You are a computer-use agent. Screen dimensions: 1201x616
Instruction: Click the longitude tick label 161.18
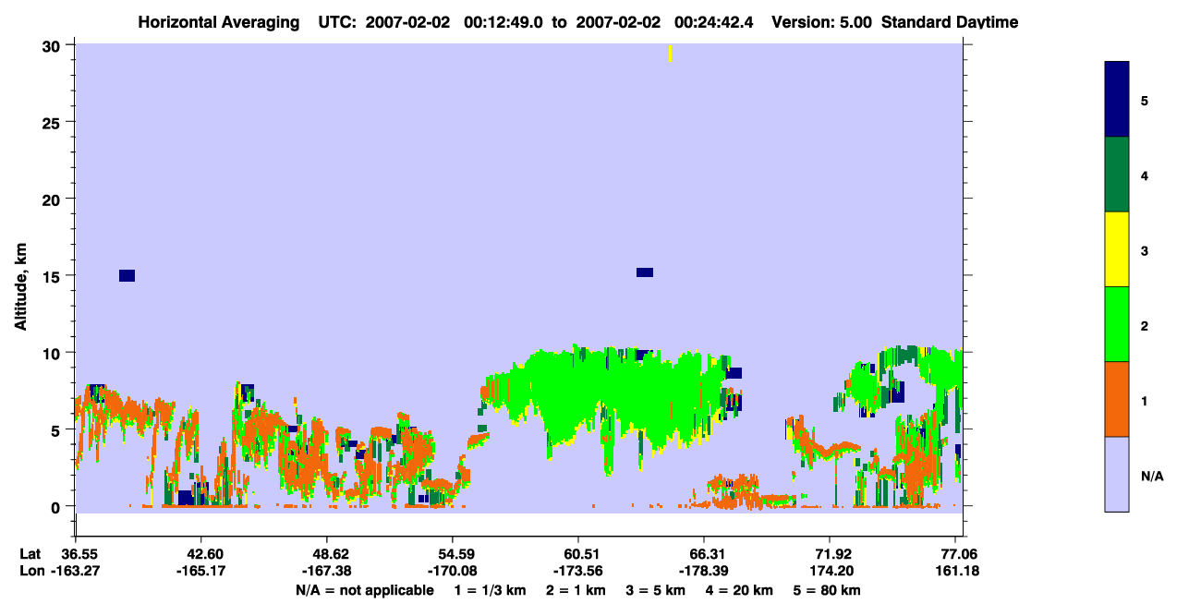(x=956, y=571)
